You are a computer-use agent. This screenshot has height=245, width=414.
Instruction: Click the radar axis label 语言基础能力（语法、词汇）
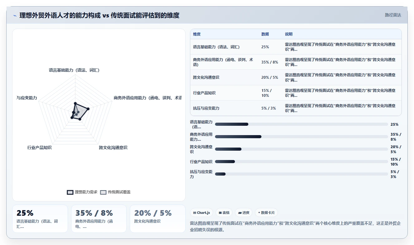(x=74, y=70)
